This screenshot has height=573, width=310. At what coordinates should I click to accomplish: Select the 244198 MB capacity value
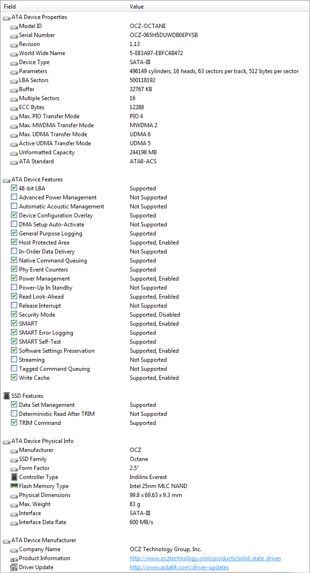tap(143, 152)
